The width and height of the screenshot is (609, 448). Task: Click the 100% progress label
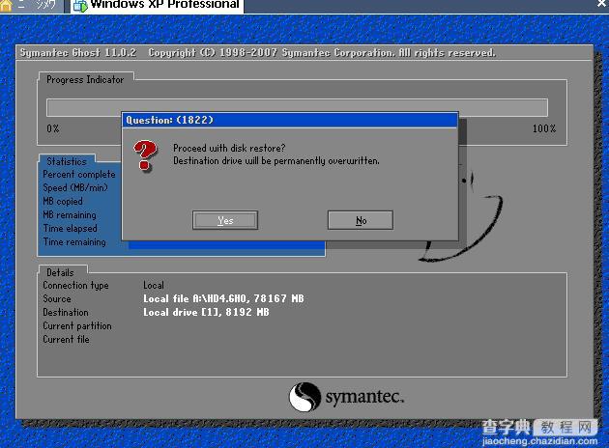coord(544,128)
